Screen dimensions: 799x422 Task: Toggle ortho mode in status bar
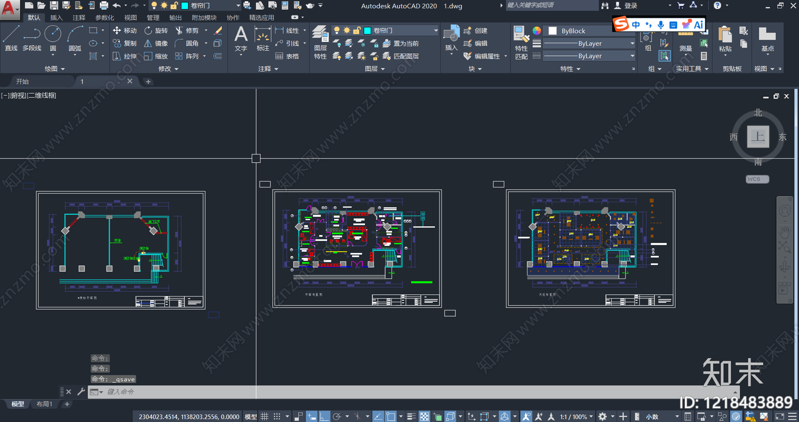(x=325, y=417)
